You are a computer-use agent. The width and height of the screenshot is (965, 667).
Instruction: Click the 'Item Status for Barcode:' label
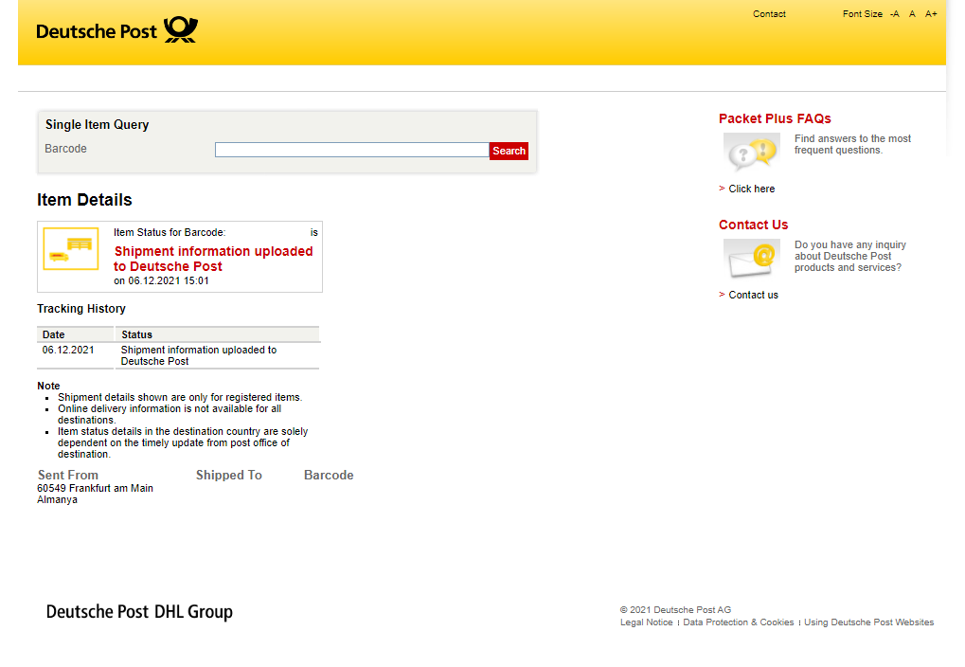point(170,233)
